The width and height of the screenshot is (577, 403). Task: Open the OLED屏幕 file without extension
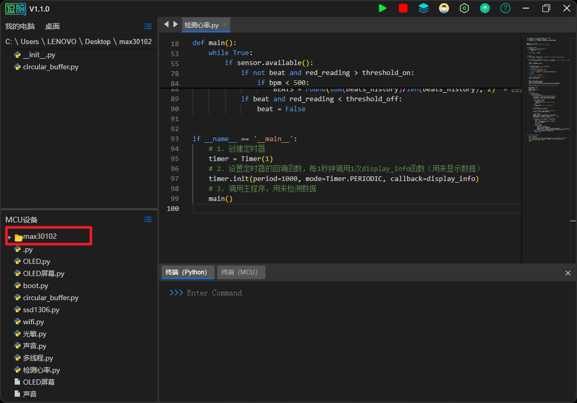click(x=39, y=382)
